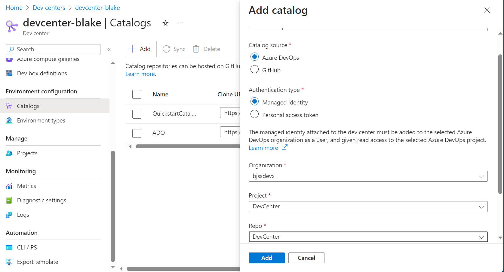Click the Environment types globe icon

[9, 120]
